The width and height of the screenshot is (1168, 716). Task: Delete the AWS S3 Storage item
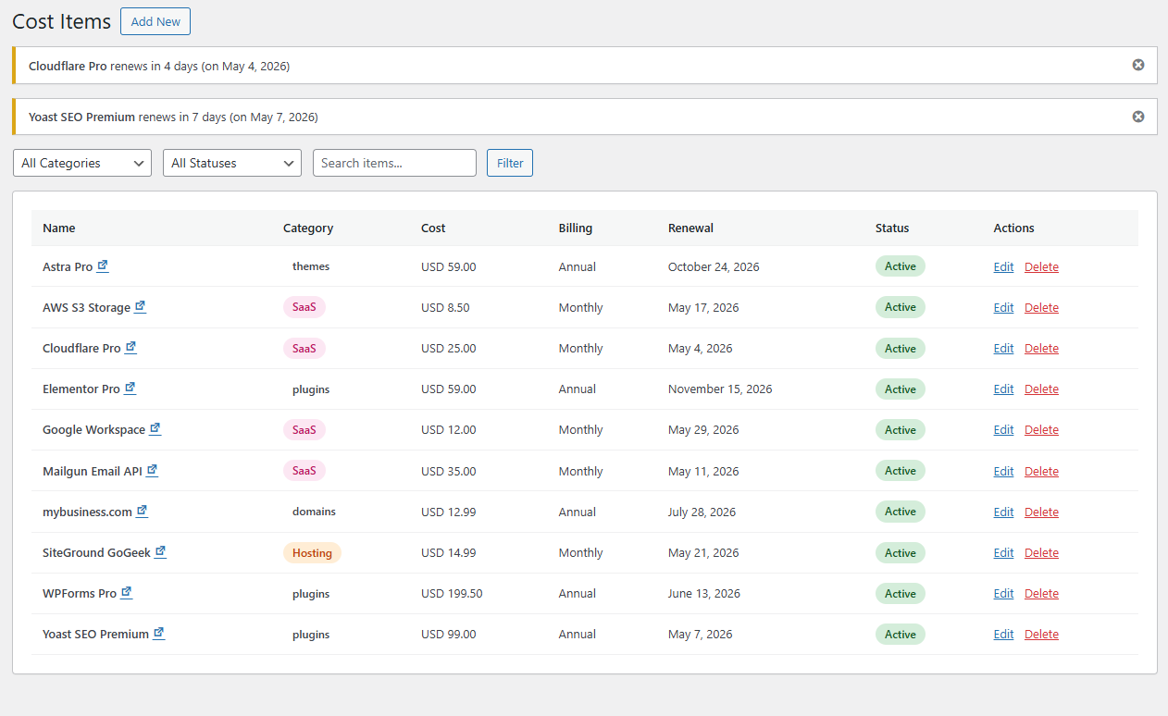point(1041,307)
